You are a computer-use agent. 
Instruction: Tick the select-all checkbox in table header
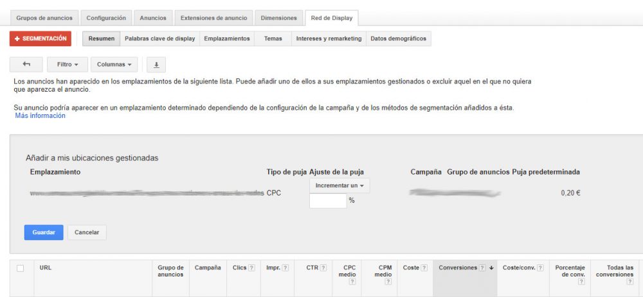point(21,268)
